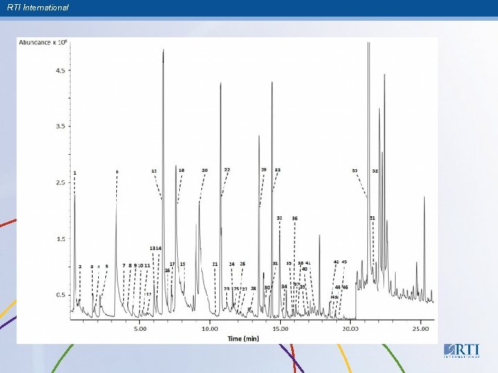Click peak label 34

[x=284, y=287]
